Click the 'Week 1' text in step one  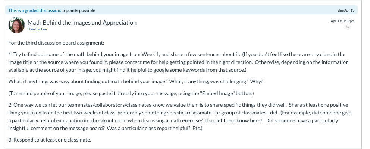pos(148,55)
